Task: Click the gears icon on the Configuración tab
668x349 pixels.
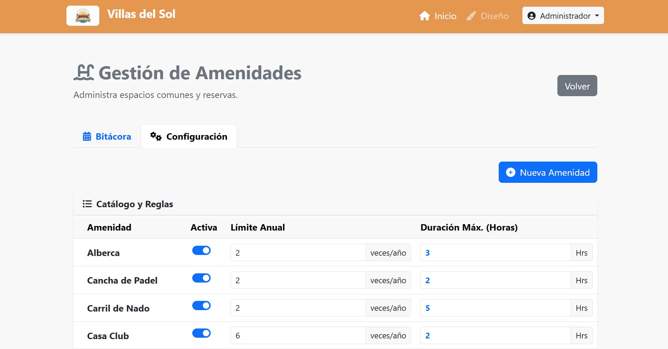Action: 156,136
